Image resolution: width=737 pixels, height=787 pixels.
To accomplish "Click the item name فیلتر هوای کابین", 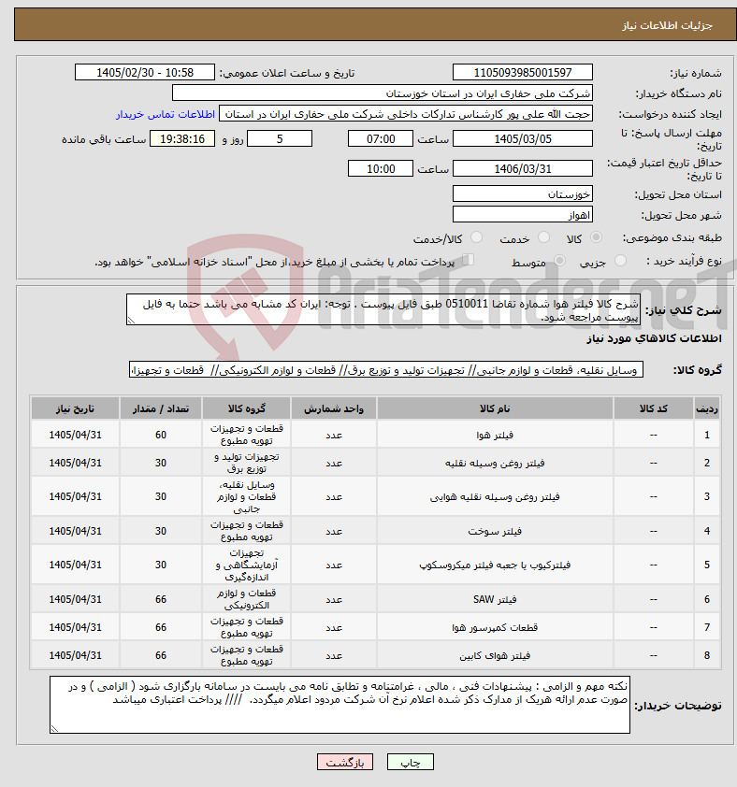I will (x=495, y=655).
